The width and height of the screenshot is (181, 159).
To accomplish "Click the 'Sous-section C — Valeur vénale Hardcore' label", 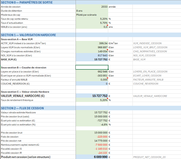I will [25, 92].
